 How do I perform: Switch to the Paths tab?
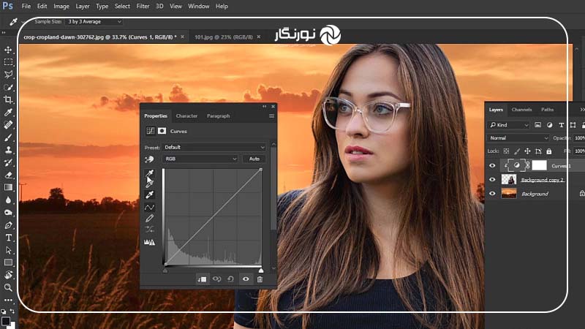pyautogui.click(x=547, y=110)
